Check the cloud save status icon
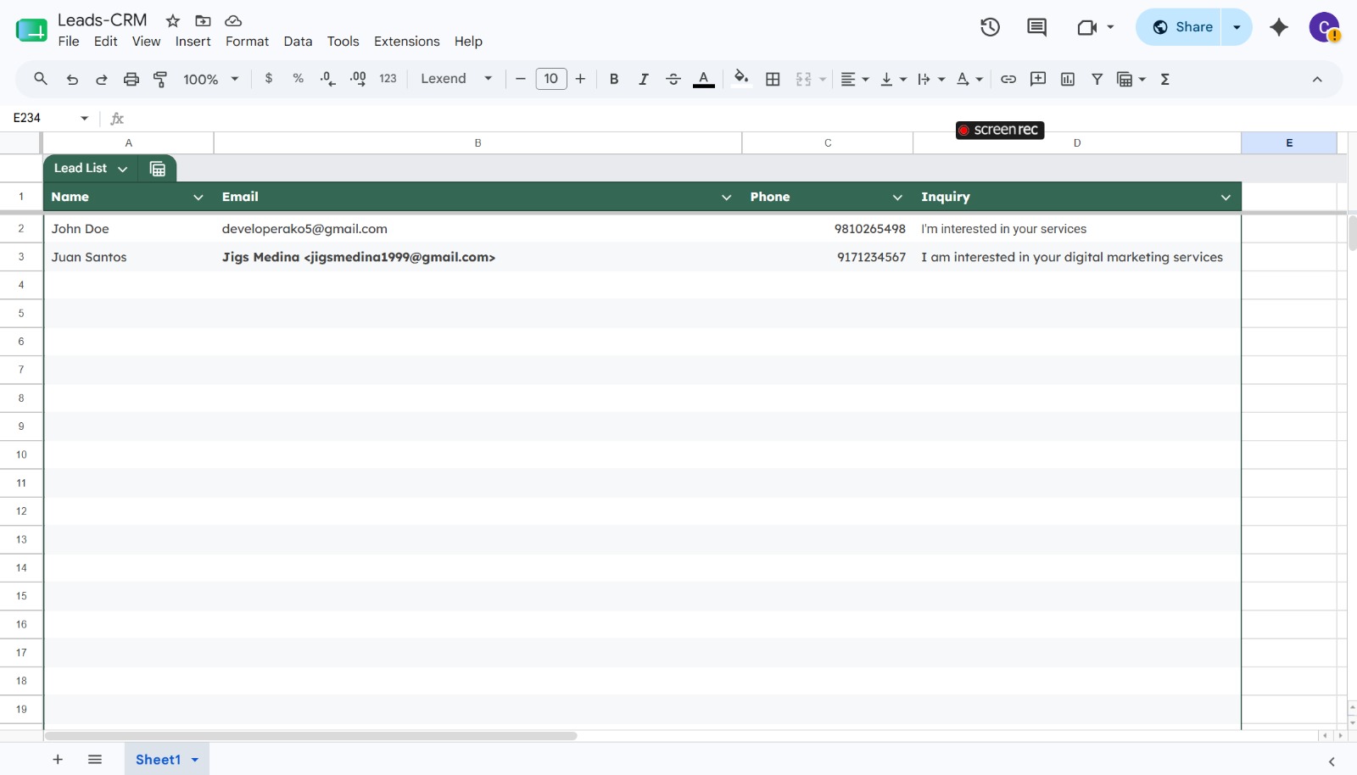The width and height of the screenshot is (1357, 775). tap(233, 20)
